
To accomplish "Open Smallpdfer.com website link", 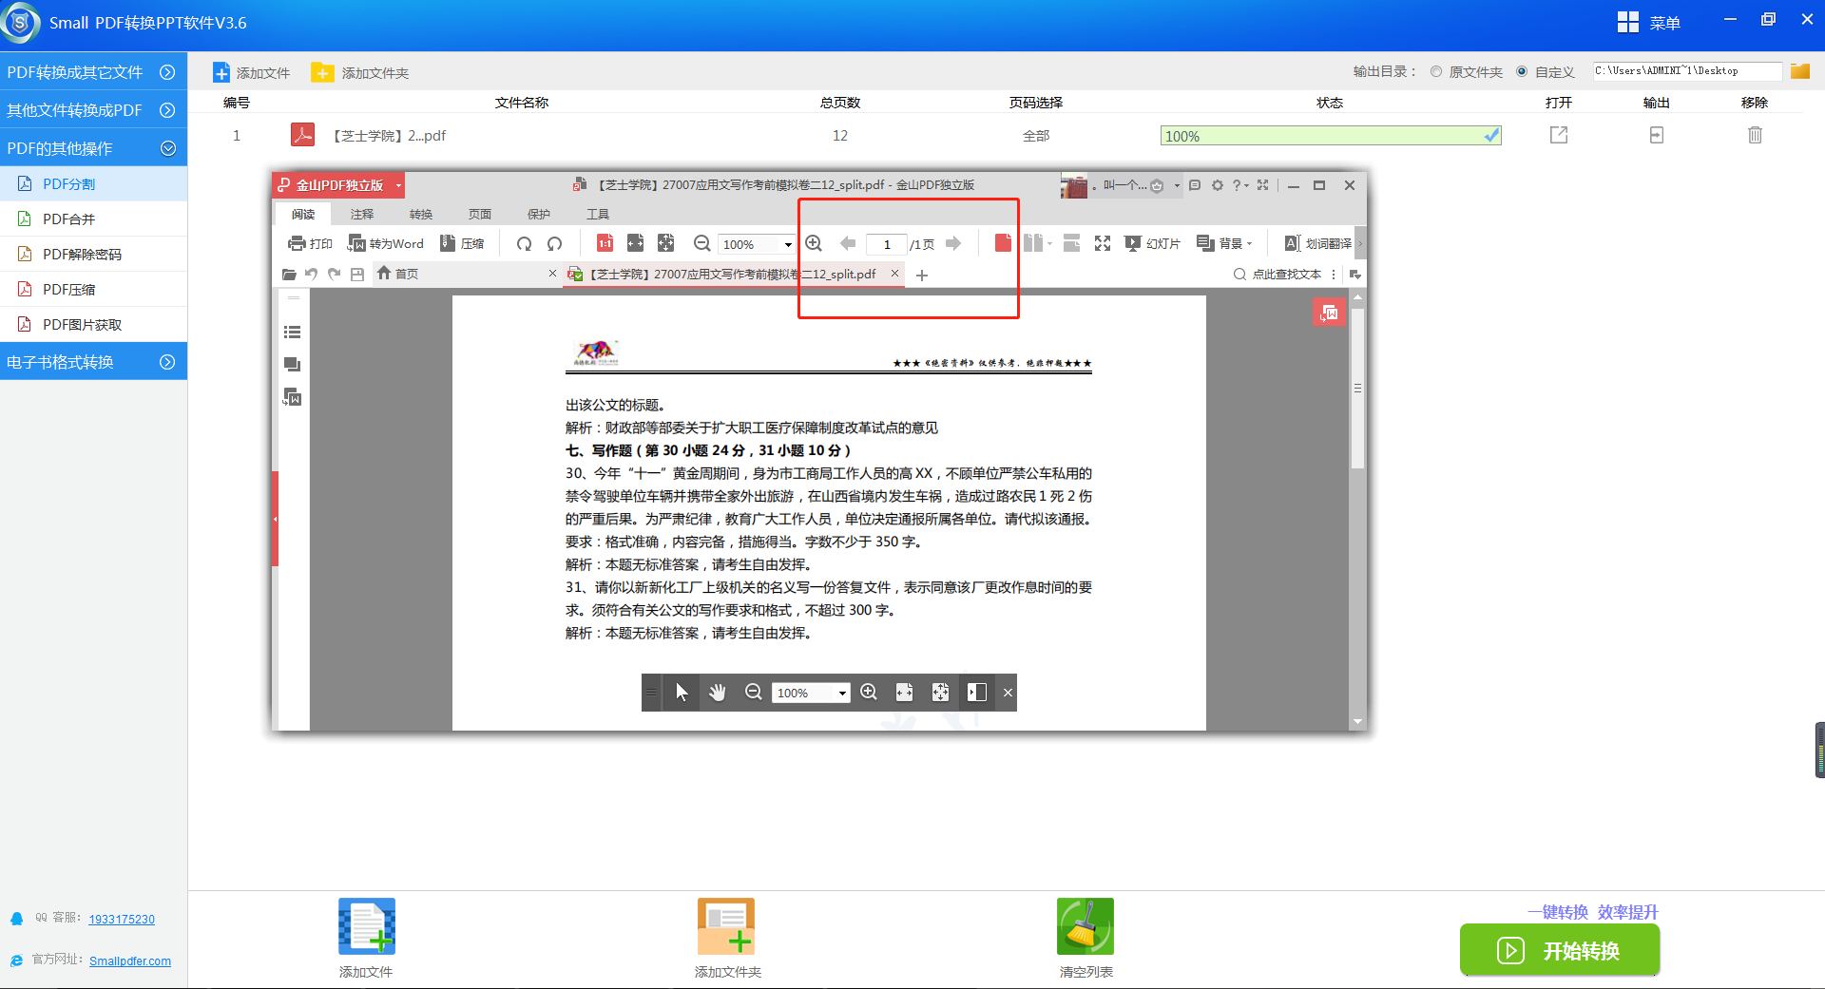I will [130, 960].
